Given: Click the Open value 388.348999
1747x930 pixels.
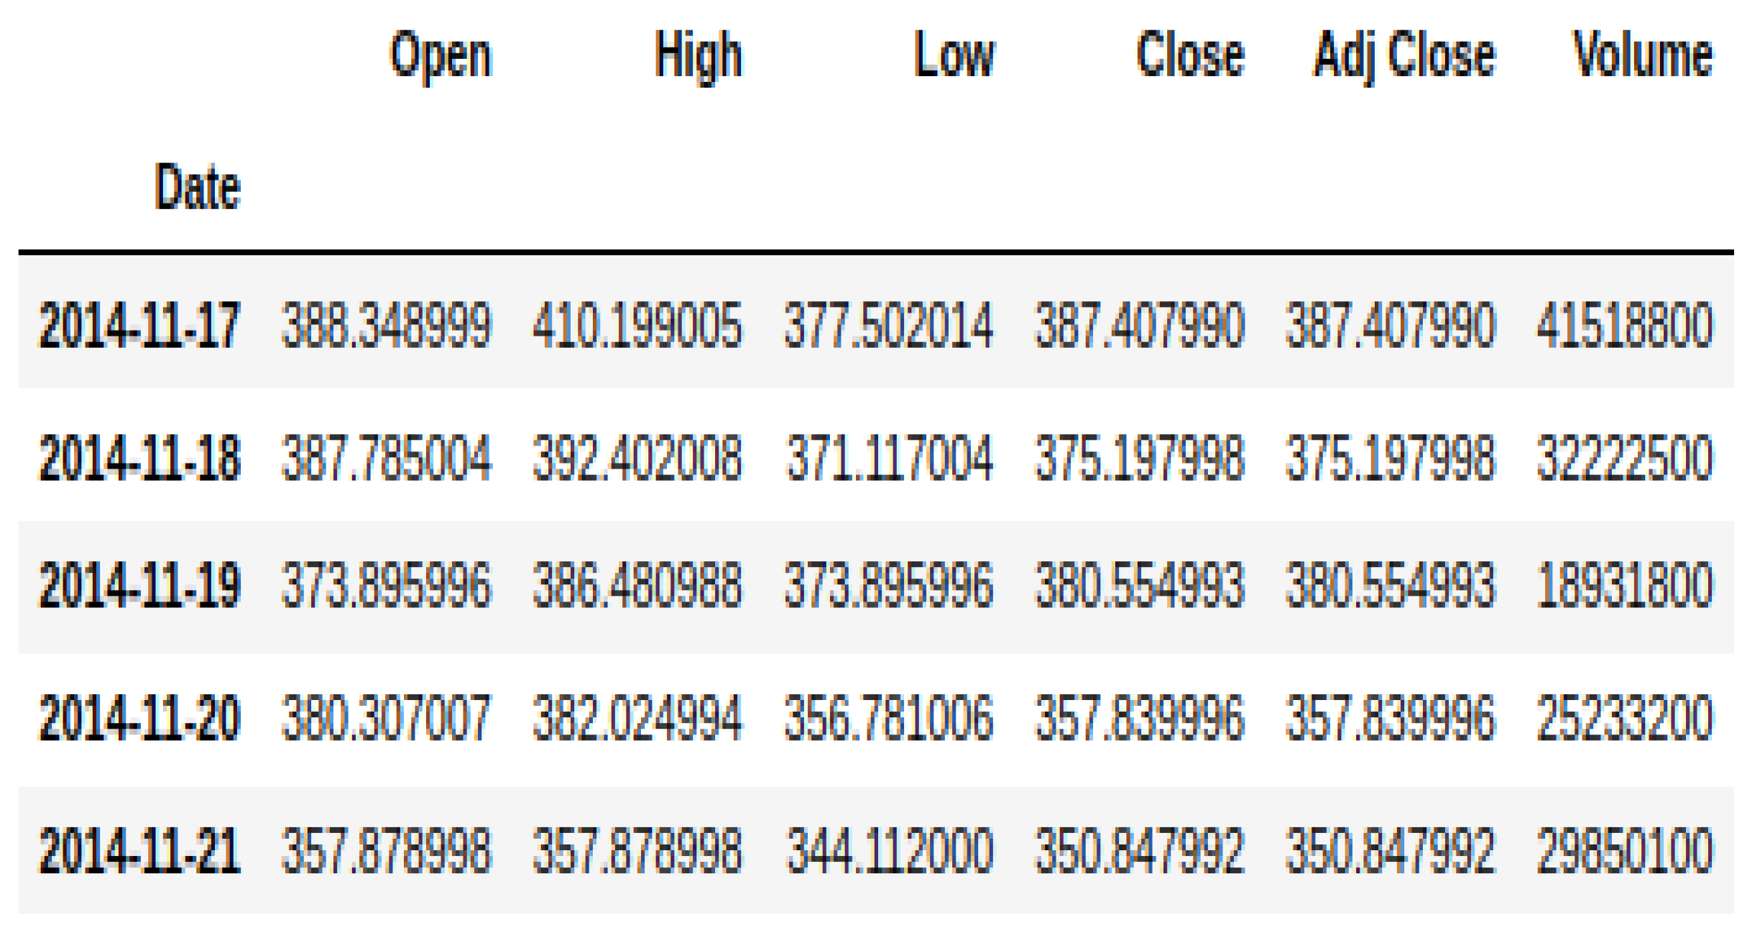Looking at the screenshot, I should [387, 326].
